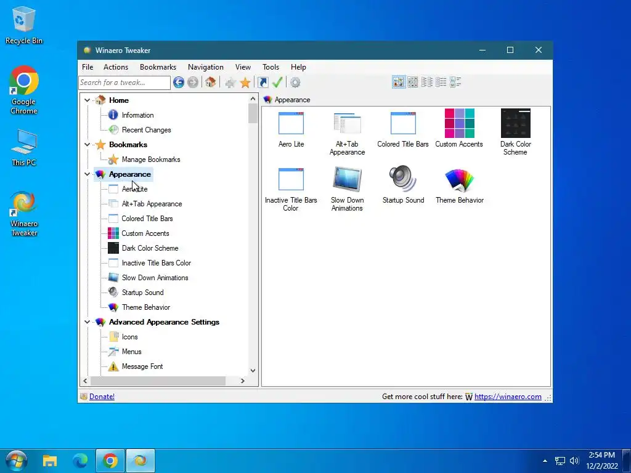Click the tree's vertical scrollbar down arrow

(253, 370)
